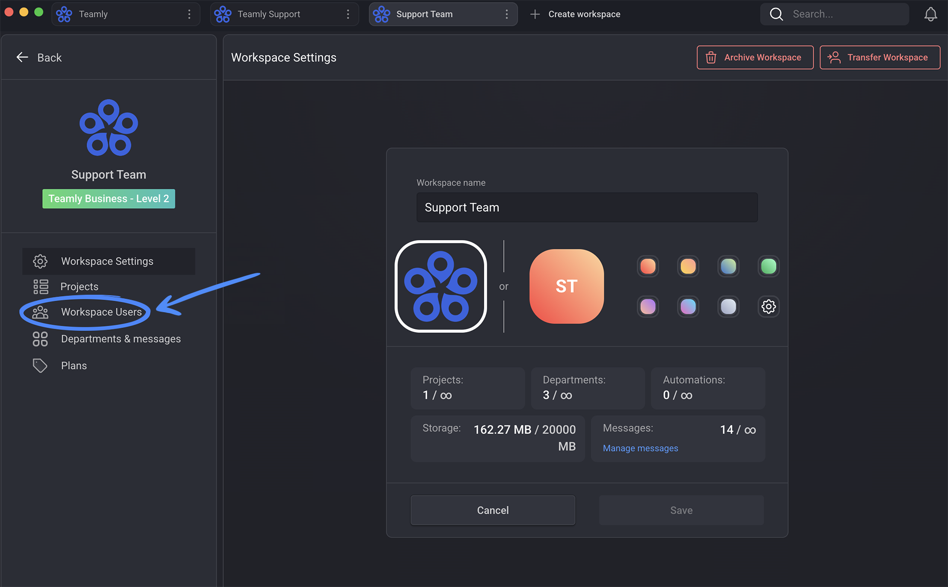Click the Automations count card

pyautogui.click(x=708, y=388)
